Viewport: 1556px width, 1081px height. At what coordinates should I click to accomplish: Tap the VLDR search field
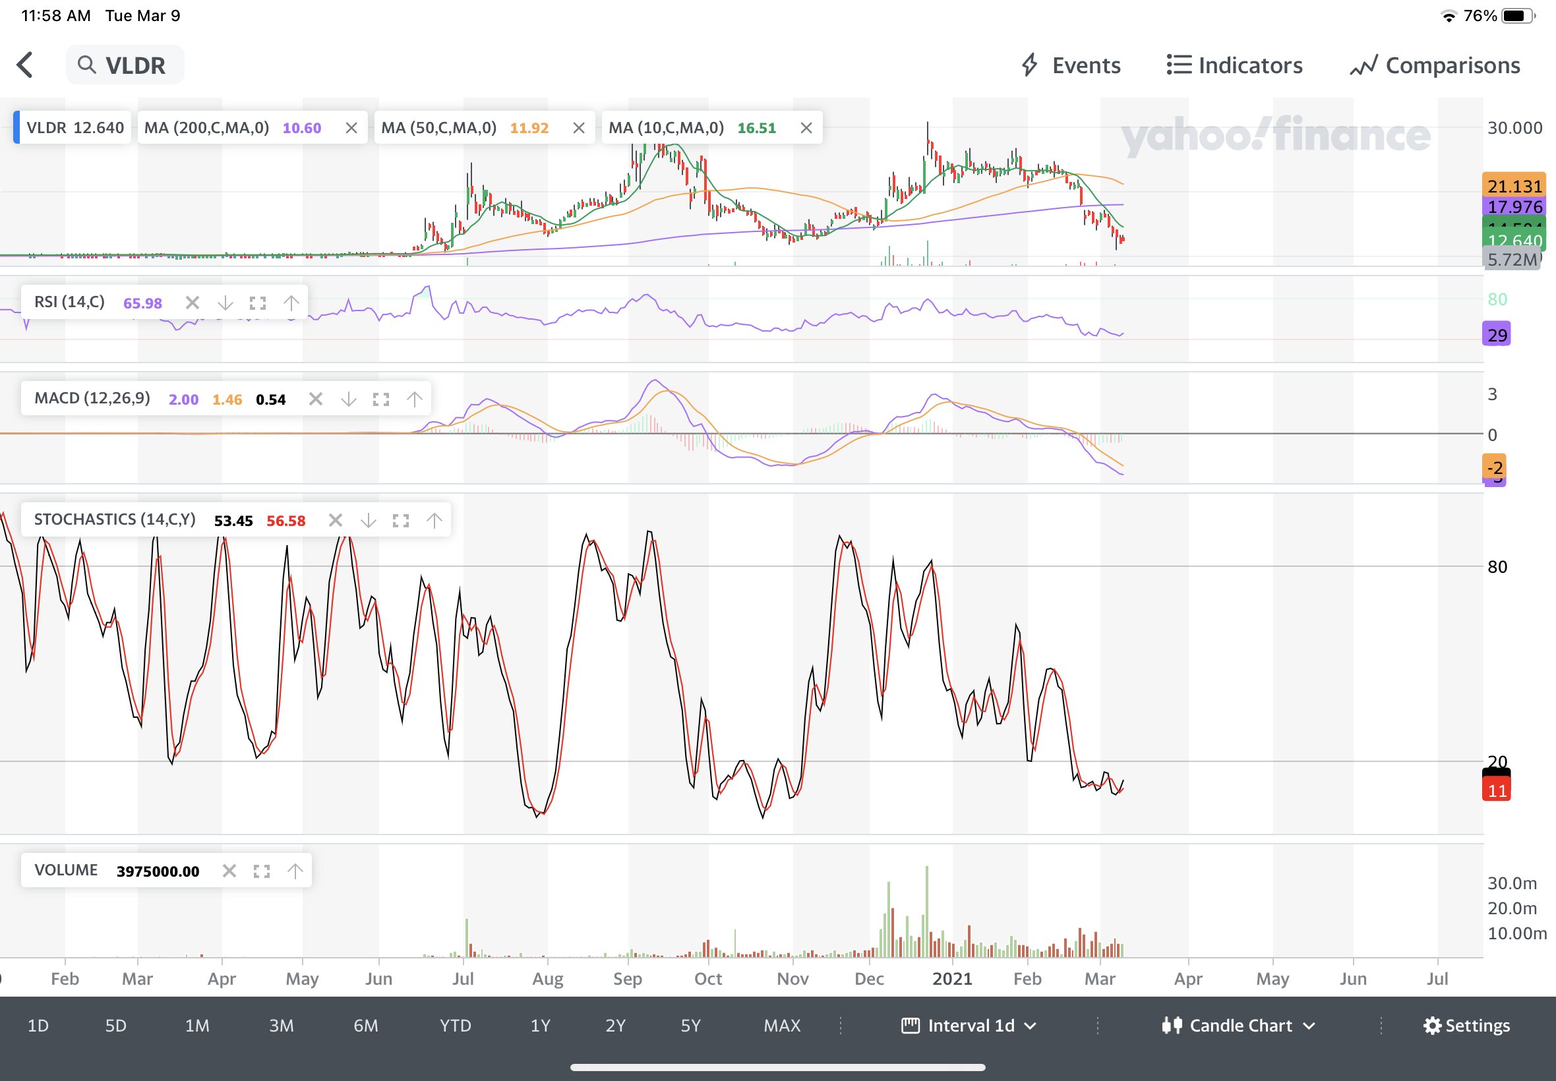(x=125, y=65)
